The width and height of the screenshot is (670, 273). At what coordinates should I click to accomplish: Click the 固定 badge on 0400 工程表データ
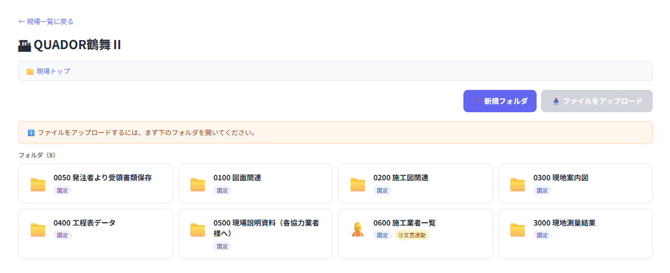pyautogui.click(x=63, y=236)
